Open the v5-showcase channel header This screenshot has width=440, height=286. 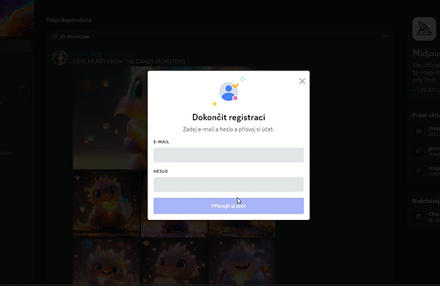coord(71,37)
